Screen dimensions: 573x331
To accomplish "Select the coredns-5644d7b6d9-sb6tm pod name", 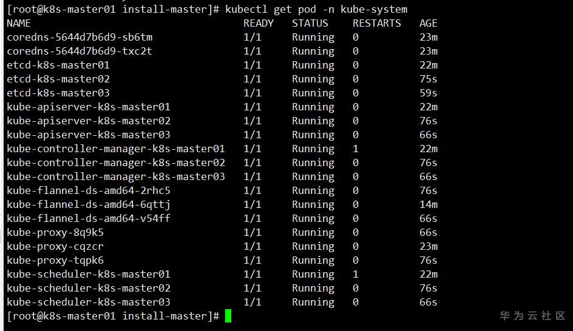I will [x=80, y=37].
